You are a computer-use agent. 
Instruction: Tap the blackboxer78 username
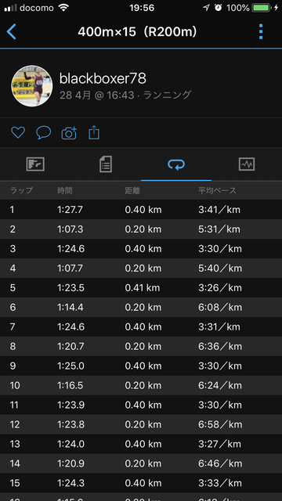pyautogui.click(x=103, y=78)
